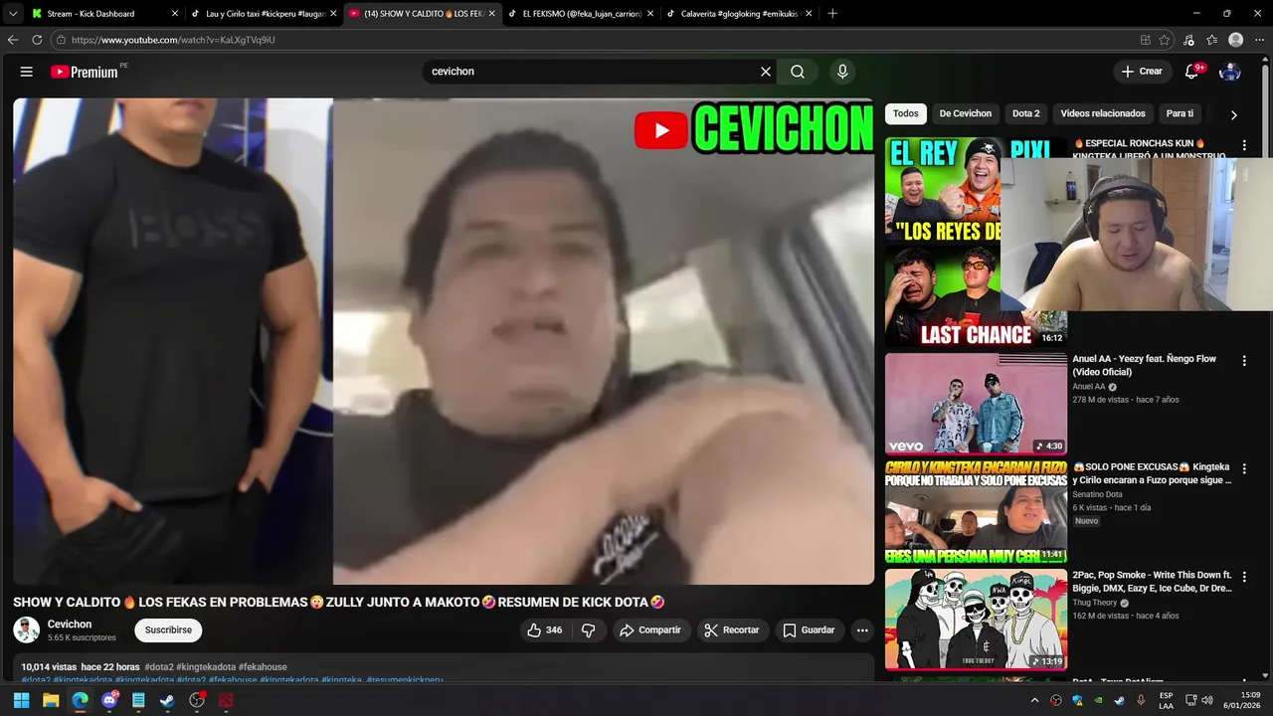
Task: Open the Recortar clip tool
Action: point(731,629)
